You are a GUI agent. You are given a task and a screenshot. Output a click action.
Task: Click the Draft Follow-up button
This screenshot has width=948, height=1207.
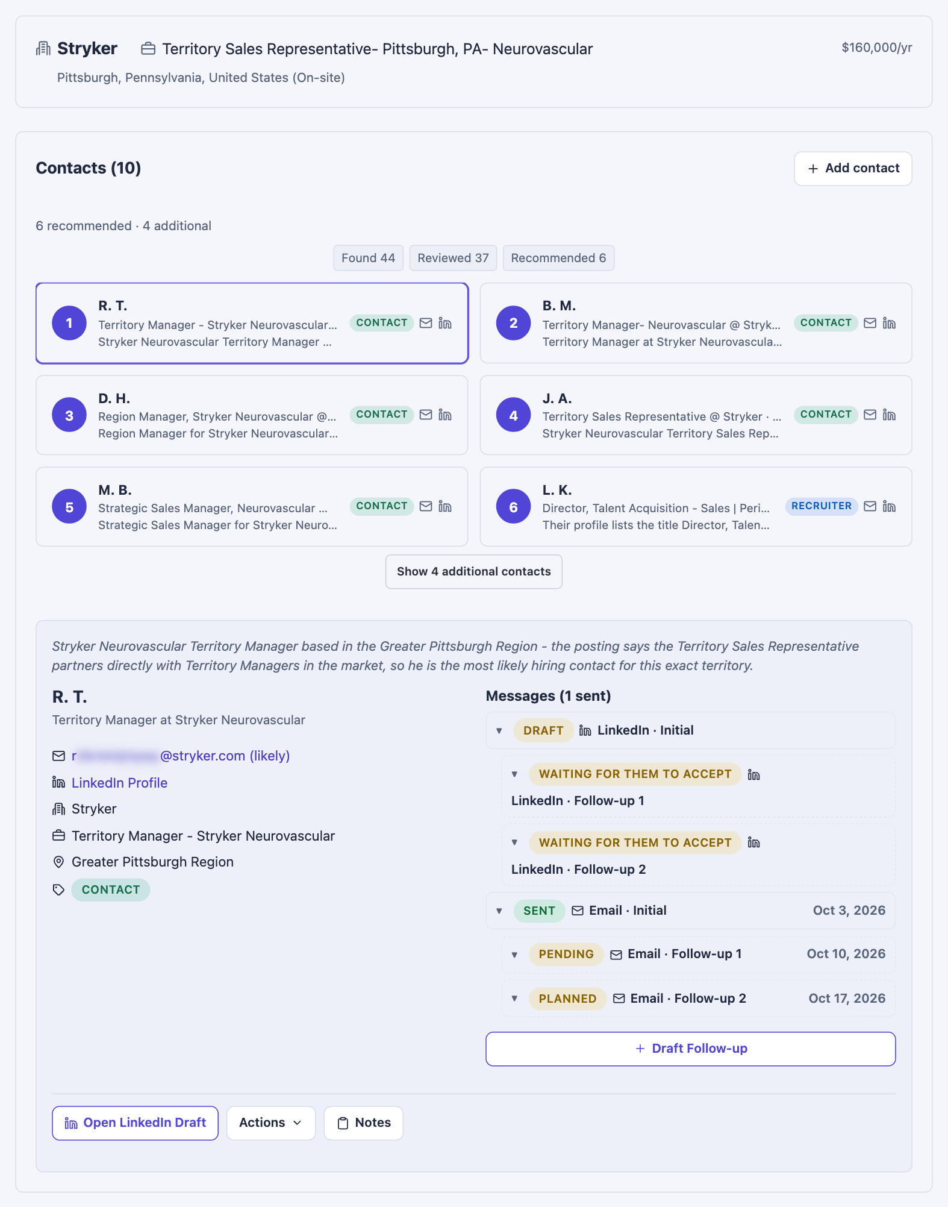pyautogui.click(x=690, y=1049)
